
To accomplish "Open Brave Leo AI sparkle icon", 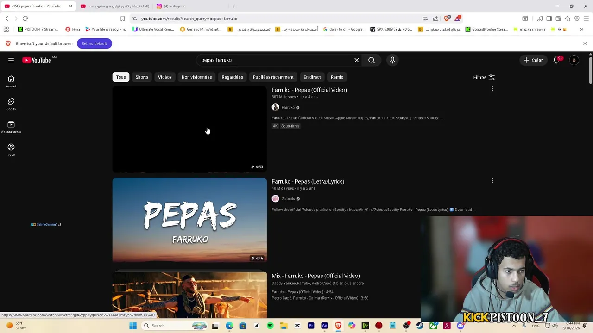I will (568, 18).
